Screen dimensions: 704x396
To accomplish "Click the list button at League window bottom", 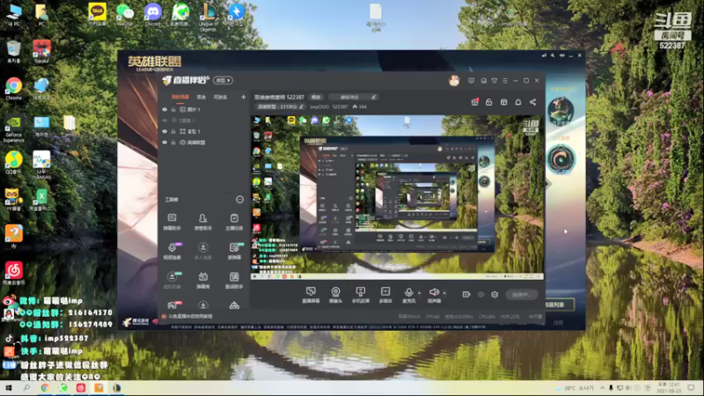I will [561, 304].
